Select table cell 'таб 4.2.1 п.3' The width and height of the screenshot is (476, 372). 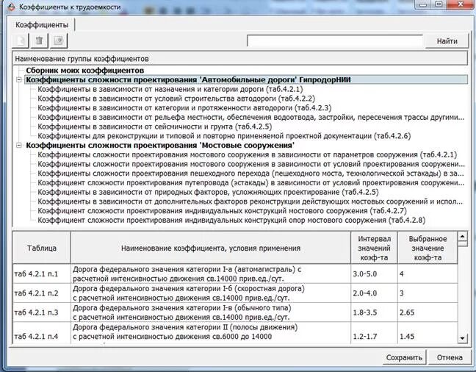coord(42,312)
